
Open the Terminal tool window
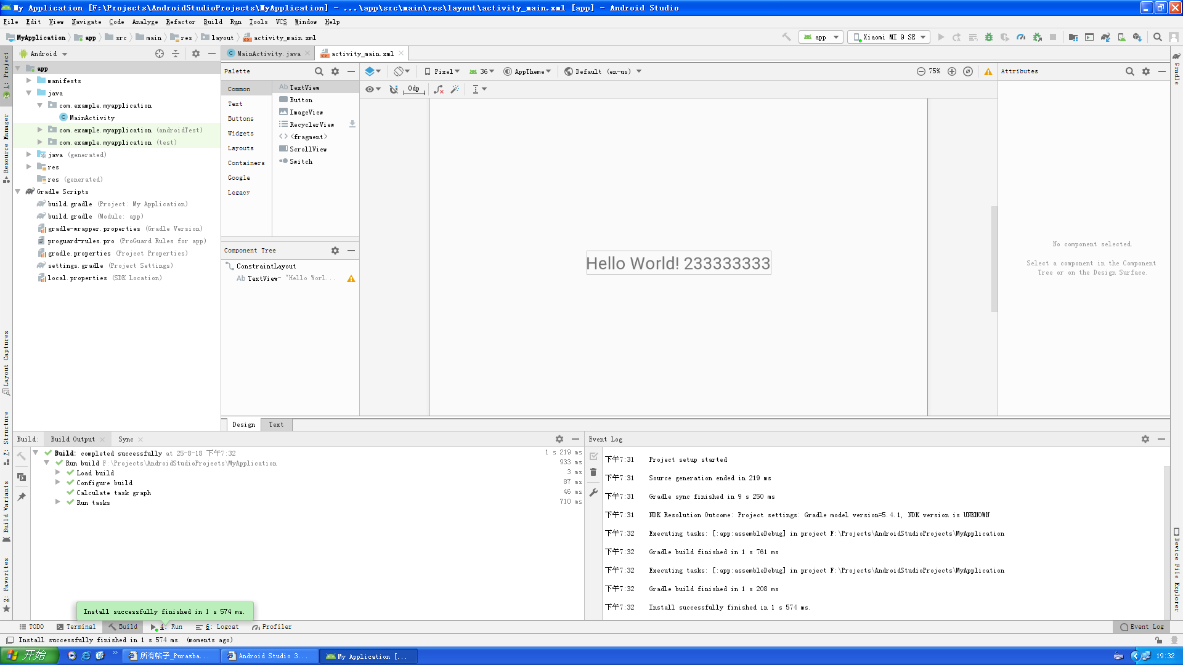(x=76, y=627)
